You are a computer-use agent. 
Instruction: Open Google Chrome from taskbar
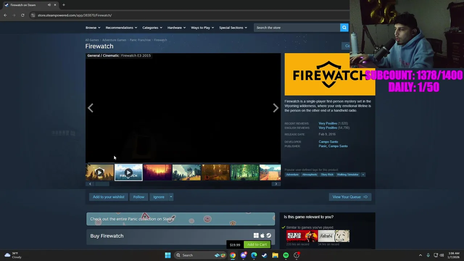(233, 255)
